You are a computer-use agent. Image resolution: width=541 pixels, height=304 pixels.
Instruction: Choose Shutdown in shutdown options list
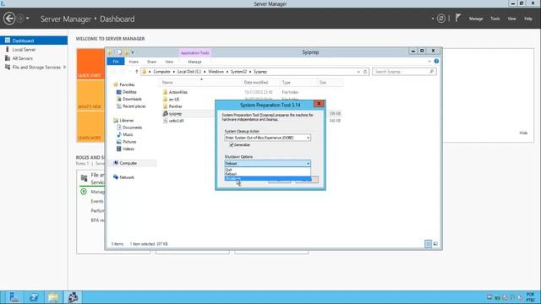267,178
